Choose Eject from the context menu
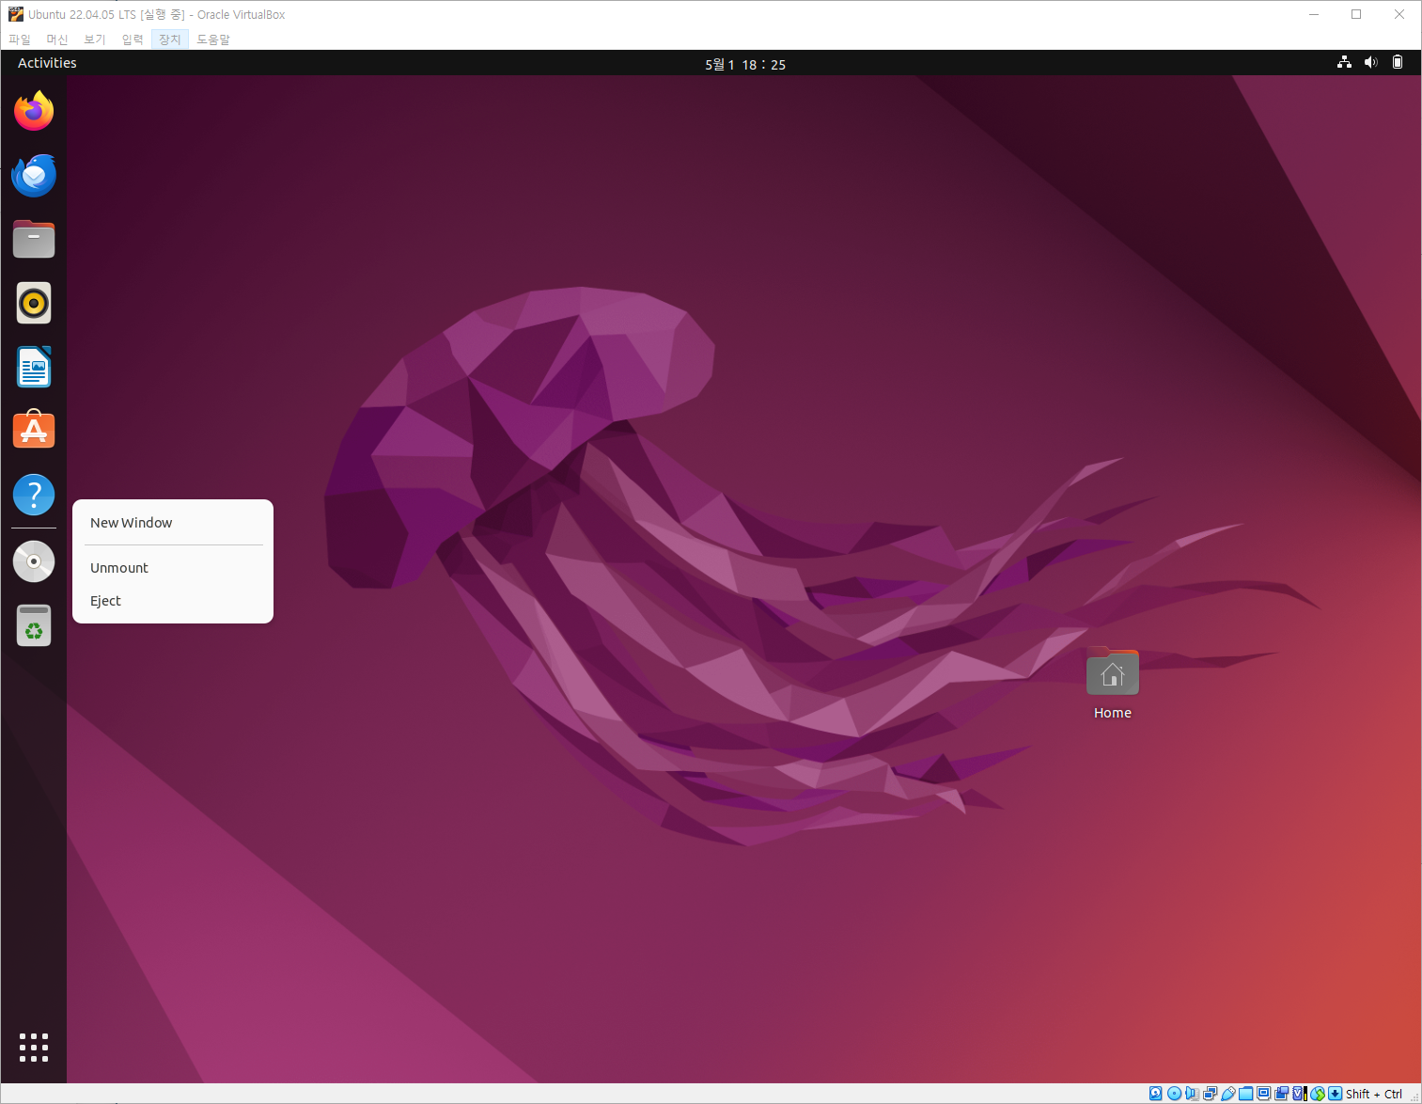This screenshot has width=1422, height=1104. point(173,601)
